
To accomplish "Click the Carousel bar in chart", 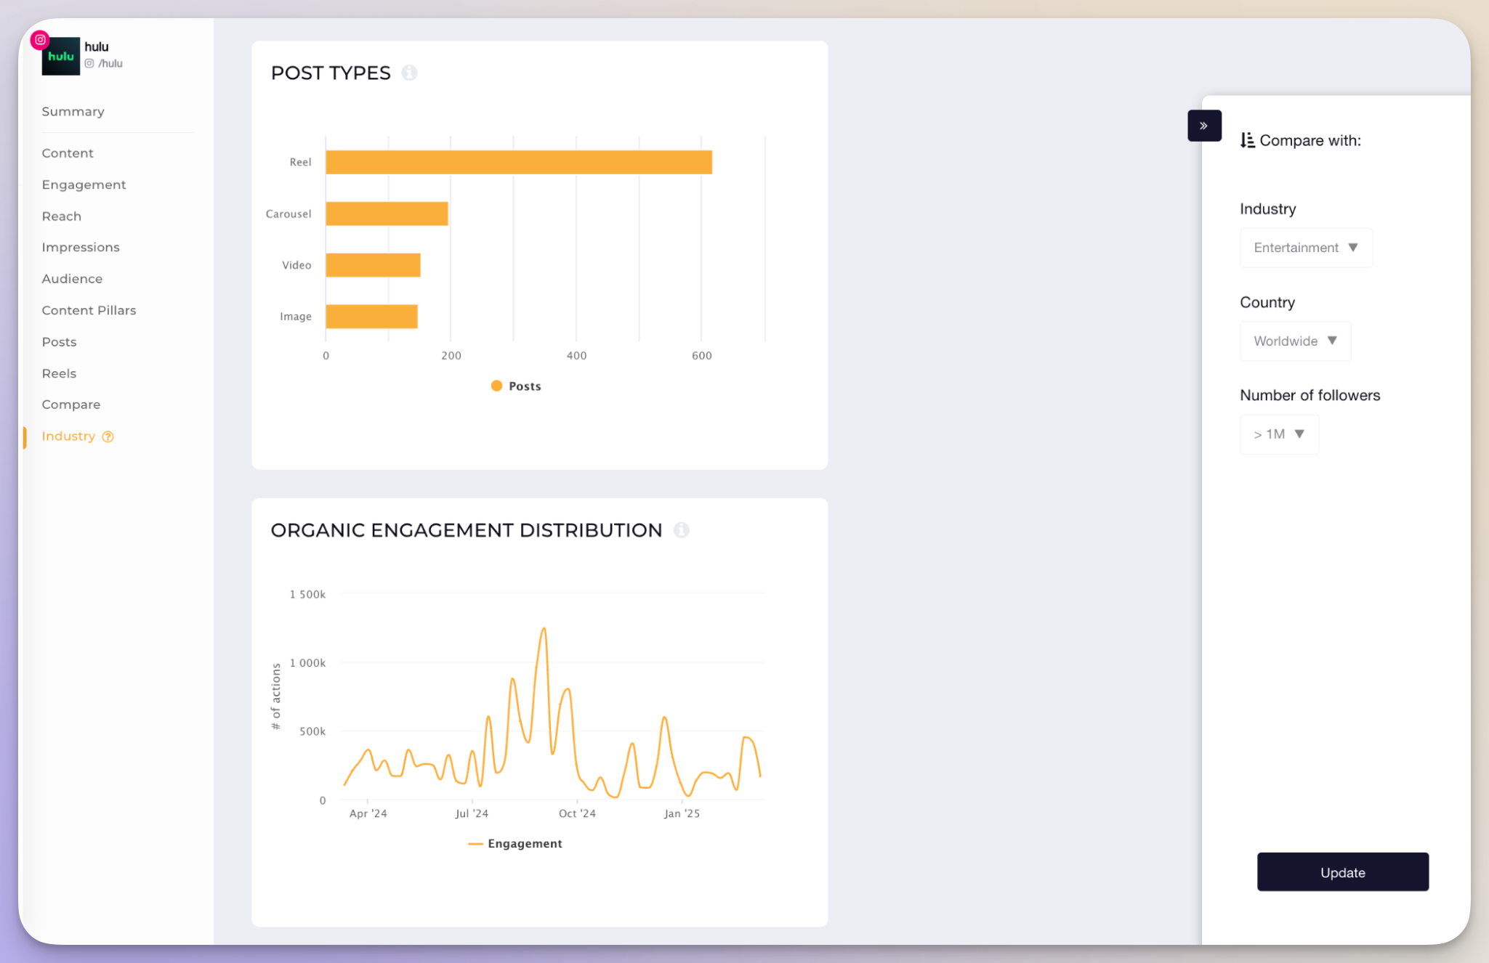I will pyautogui.click(x=387, y=214).
